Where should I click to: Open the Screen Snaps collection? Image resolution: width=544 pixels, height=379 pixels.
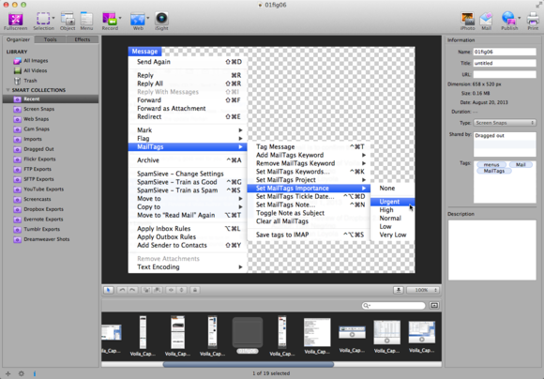[38, 109]
